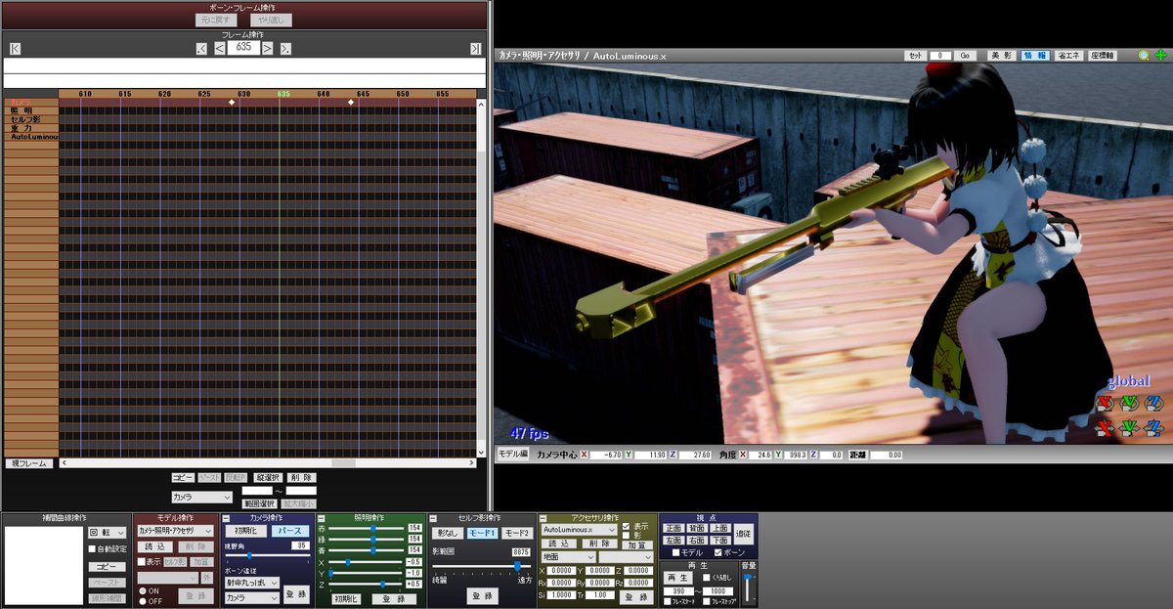
Task: Click the timeline horizontal scrollbar
Action: pyautogui.click(x=268, y=463)
